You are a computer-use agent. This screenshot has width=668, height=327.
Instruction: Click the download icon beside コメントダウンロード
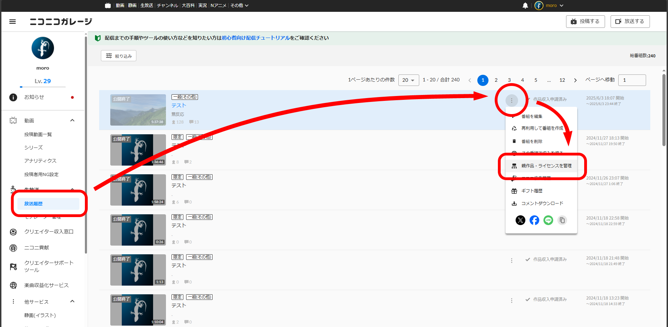tap(514, 204)
